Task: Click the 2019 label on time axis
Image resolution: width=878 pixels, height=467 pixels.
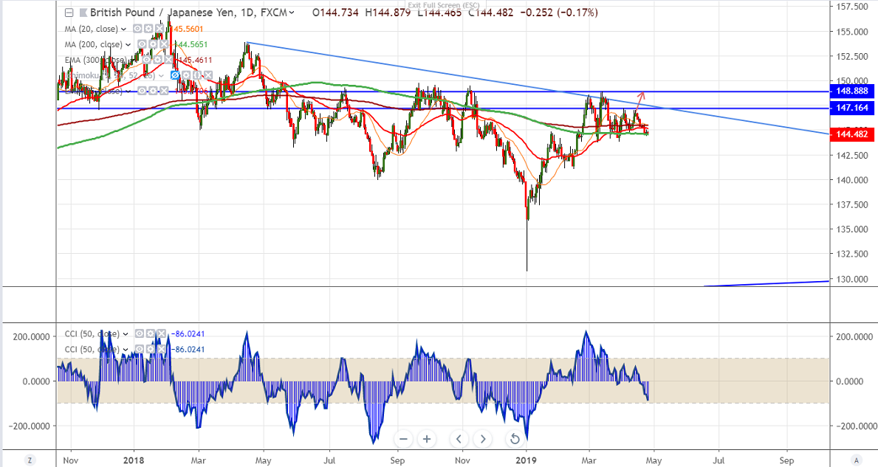Action: click(x=527, y=461)
